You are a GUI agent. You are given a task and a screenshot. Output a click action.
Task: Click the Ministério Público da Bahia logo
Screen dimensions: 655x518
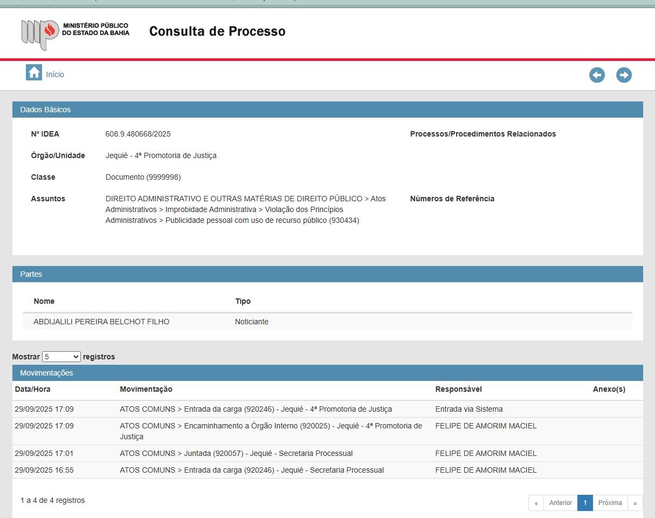pos(75,34)
